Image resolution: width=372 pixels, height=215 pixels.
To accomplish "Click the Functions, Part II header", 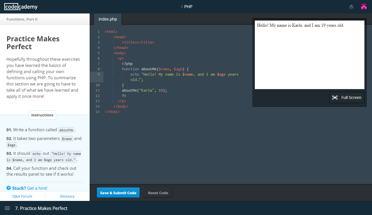I will [22, 19].
